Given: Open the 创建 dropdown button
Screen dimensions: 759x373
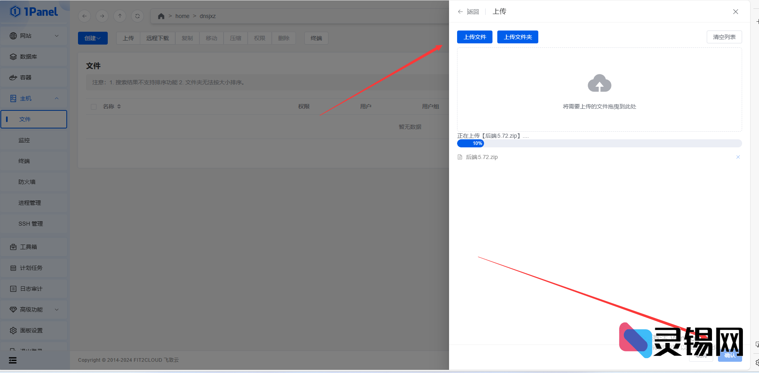Looking at the screenshot, I should pyautogui.click(x=92, y=38).
